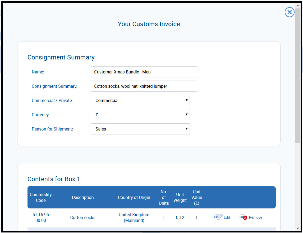Select the commodity code 61 15 95 00 00

[41, 217]
